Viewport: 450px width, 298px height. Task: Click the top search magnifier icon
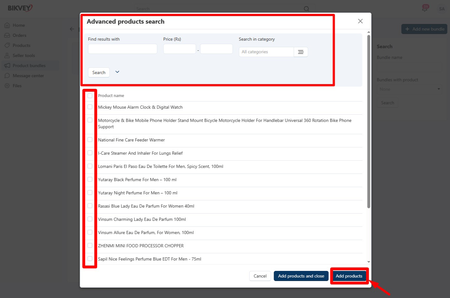[x=306, y=9]
